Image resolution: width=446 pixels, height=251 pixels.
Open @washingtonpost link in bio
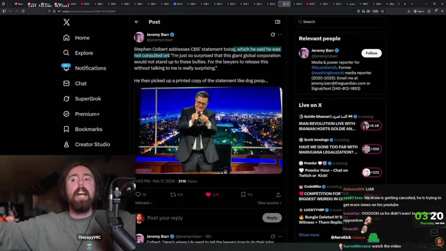click(x=328, y=73)
